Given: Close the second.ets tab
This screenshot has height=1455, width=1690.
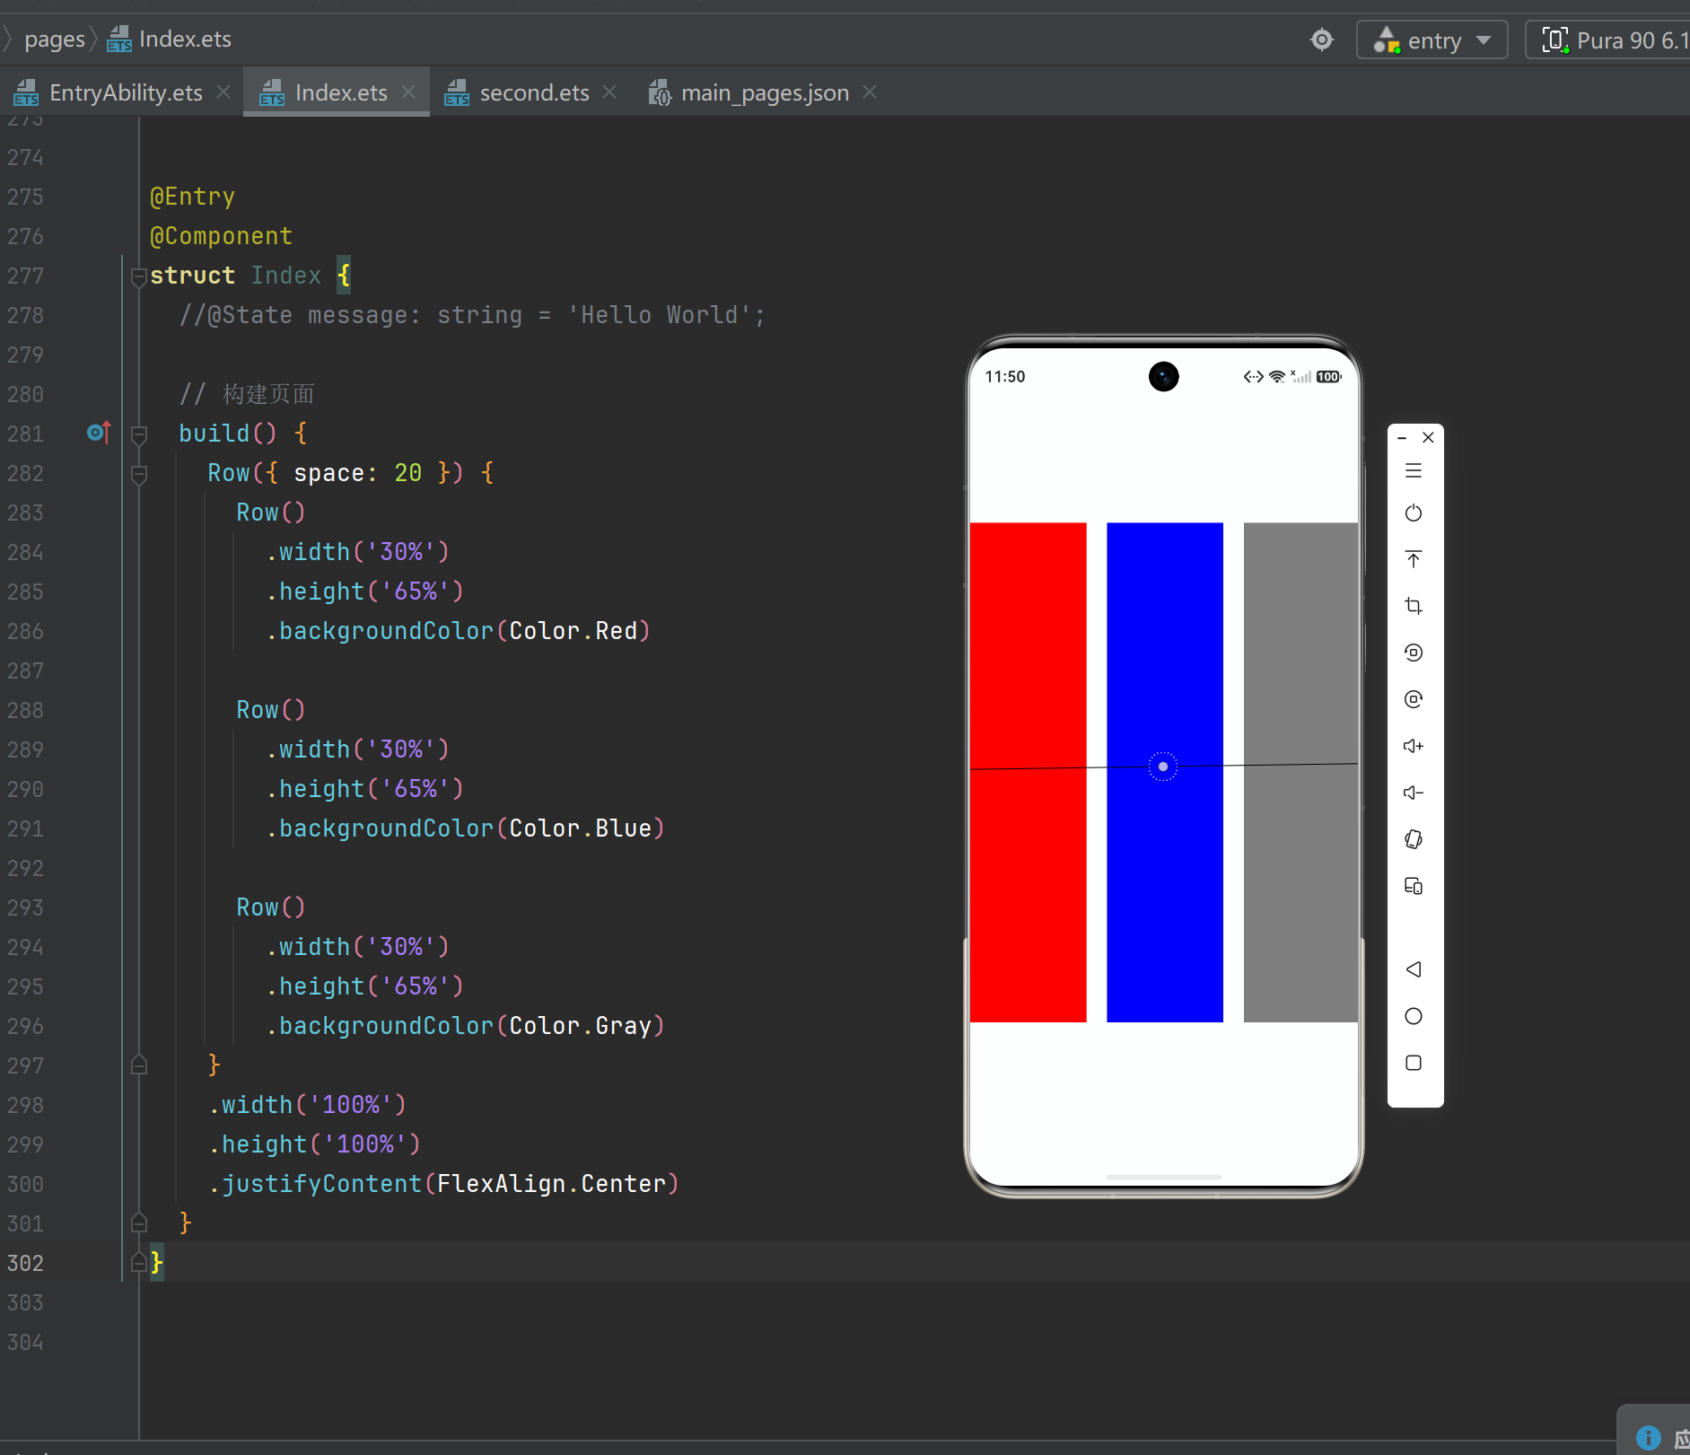Looking at the screenshot, I should tap(609, 92).
